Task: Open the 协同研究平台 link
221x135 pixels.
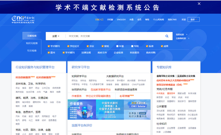Action: (79, 90)
